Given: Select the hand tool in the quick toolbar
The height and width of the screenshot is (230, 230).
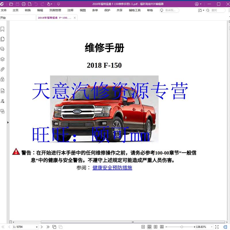Looking at the screenshot, I should [x=49, y=4].
